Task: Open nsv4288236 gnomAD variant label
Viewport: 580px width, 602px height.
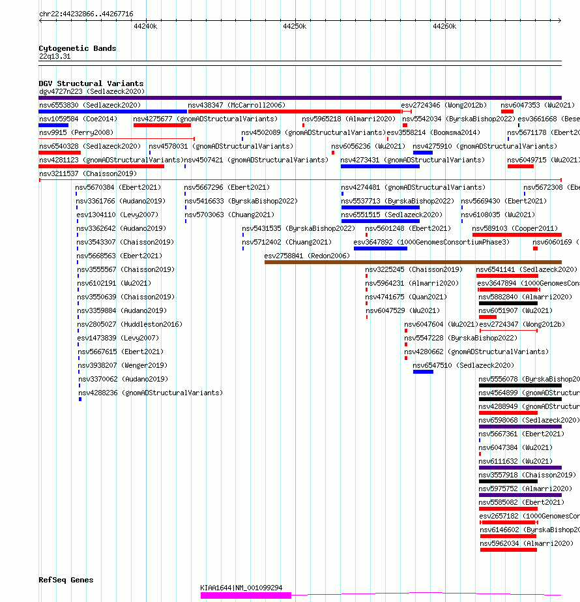Action: [x=151, y=393]
